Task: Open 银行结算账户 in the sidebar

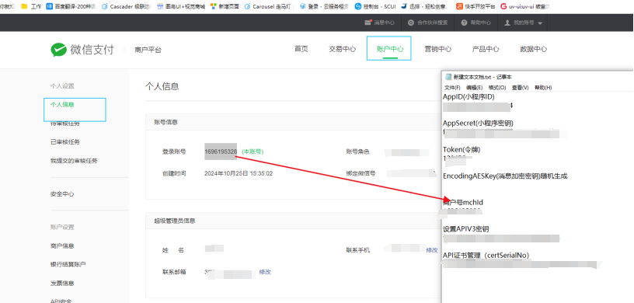Action: (68, 264)
